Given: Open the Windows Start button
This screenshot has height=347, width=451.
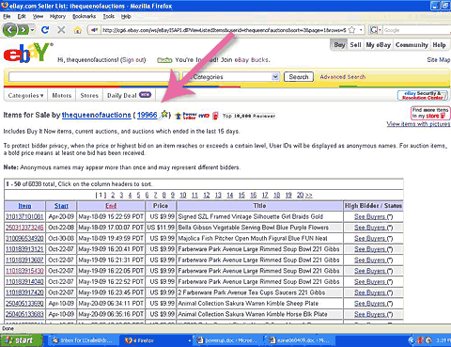Looking at the screenshot, I should coord(22,340).
